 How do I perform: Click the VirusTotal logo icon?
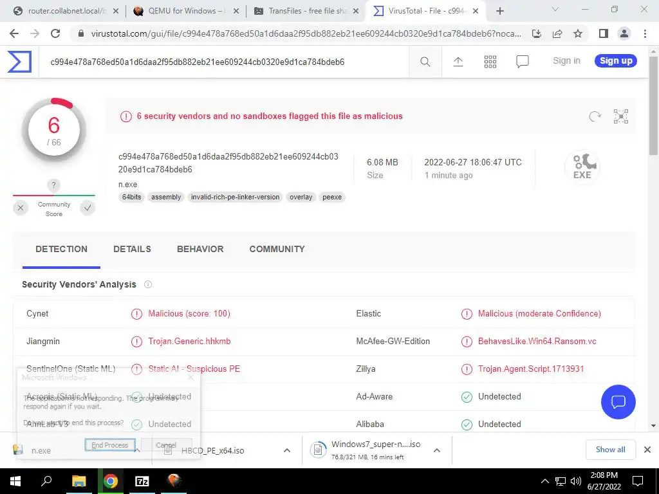click(19, 61)
